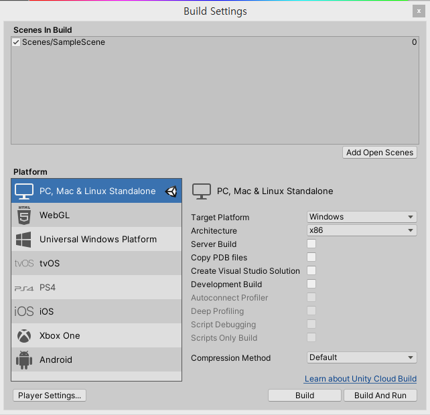The height and width of the screenshot is (415, 430).
Task: Enable Create Visual Studio Solution checkbox
Action: (x=311, y=270)
